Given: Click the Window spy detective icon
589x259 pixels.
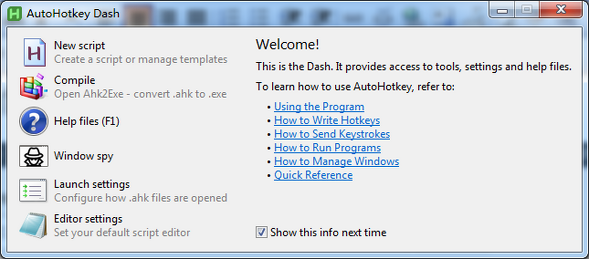Looking at the screenshot, I should pyautogui.click(x=33, y=156).
